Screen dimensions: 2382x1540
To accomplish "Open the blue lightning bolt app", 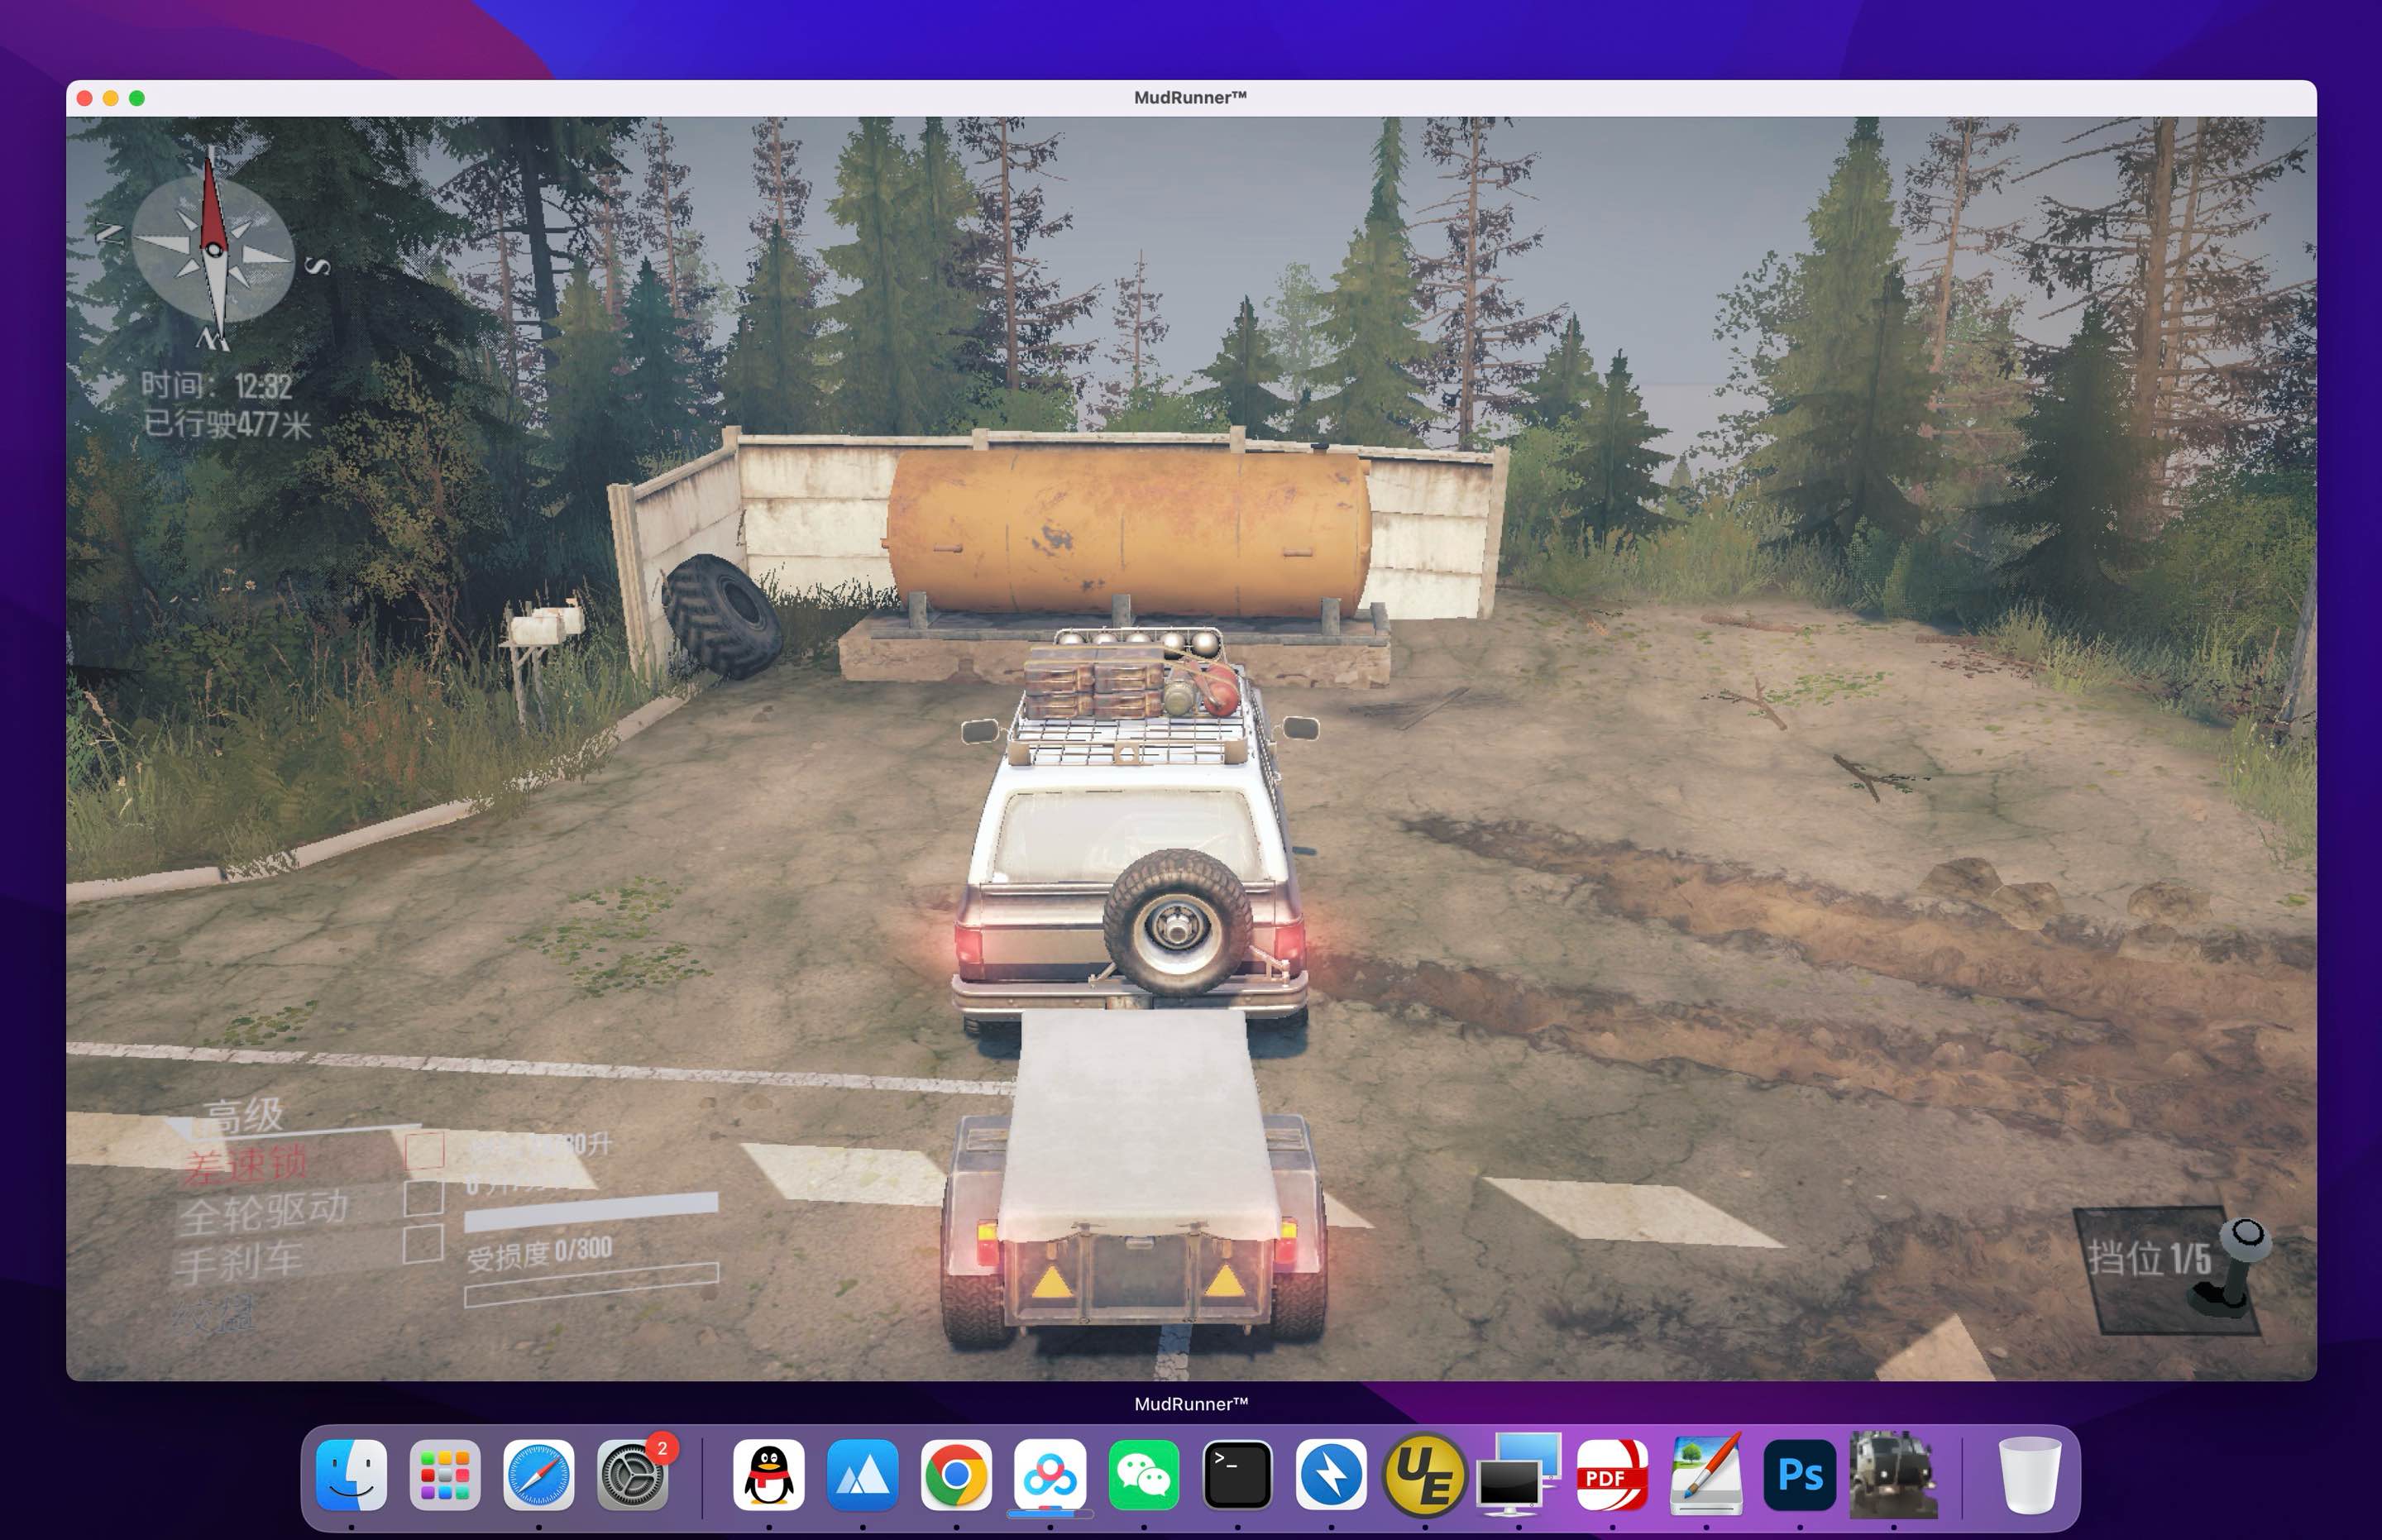I will click(x=1331, y=1475).
